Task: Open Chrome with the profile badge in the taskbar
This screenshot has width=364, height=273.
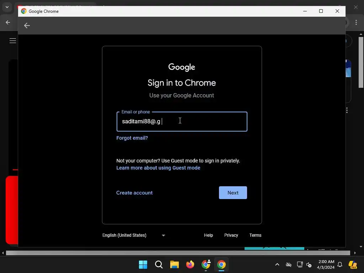Action: coord(206,264)
